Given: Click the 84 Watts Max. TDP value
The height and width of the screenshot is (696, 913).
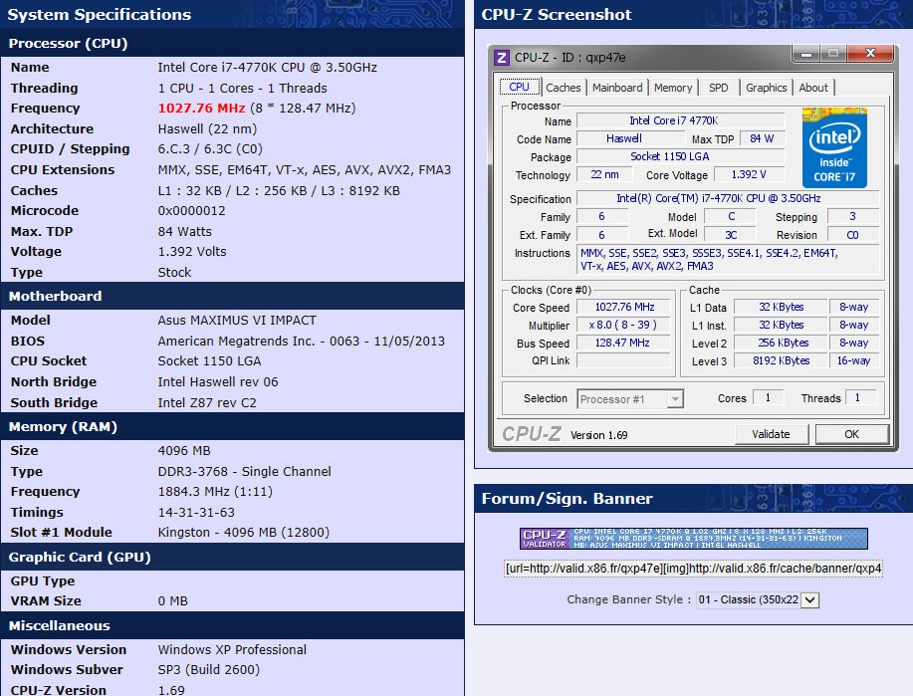Looking at the screenshot, I should click(x=184, y=232).
